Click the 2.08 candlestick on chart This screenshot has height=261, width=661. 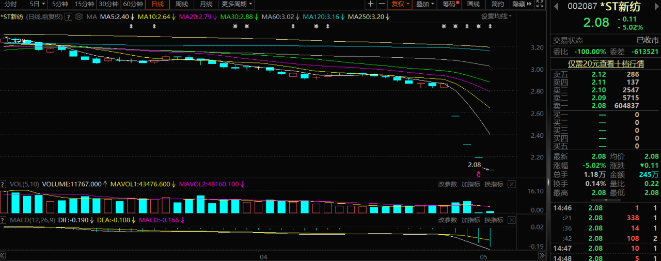490,170
